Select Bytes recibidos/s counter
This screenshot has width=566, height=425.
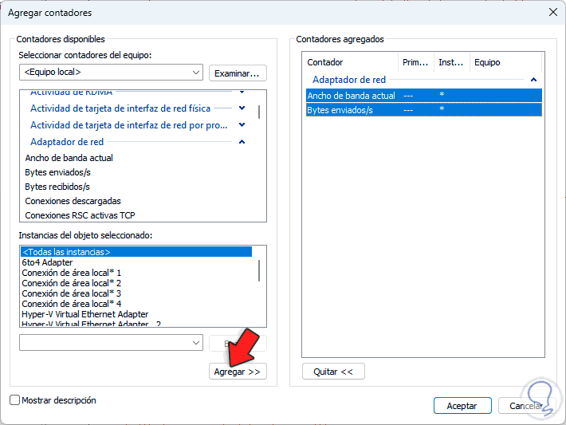[57, 187]
